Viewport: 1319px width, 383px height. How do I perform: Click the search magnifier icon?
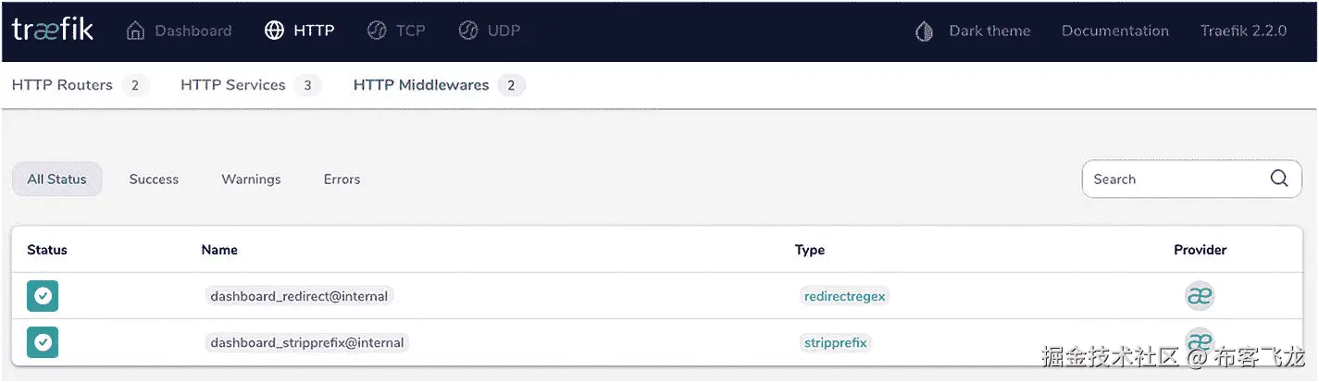pos(1279,179)
